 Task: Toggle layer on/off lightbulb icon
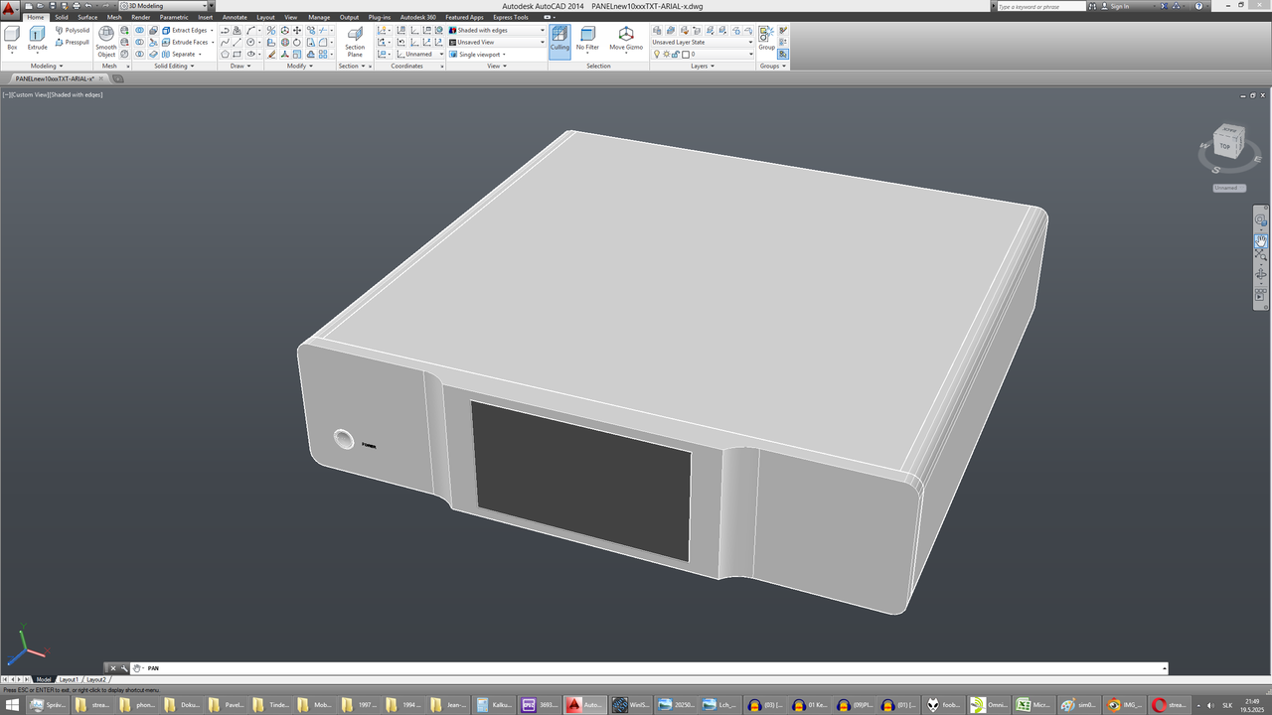[x=656, y=55]
